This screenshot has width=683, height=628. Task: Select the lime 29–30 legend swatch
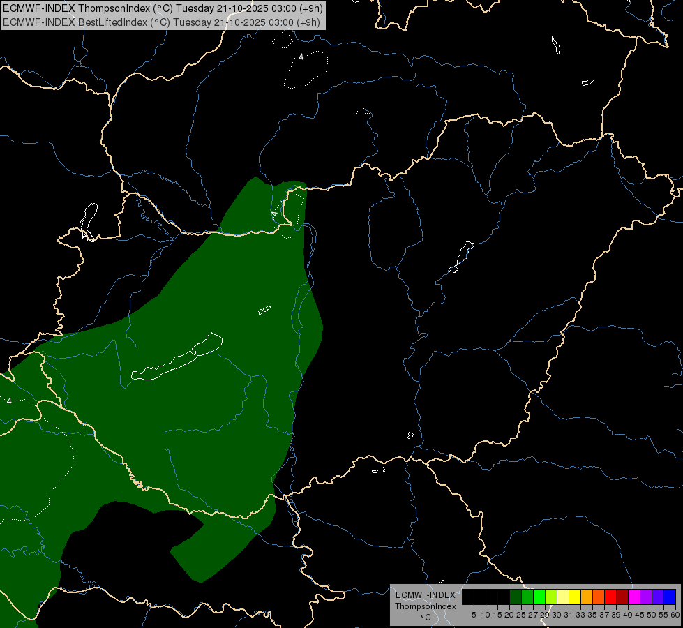point(551,597)
